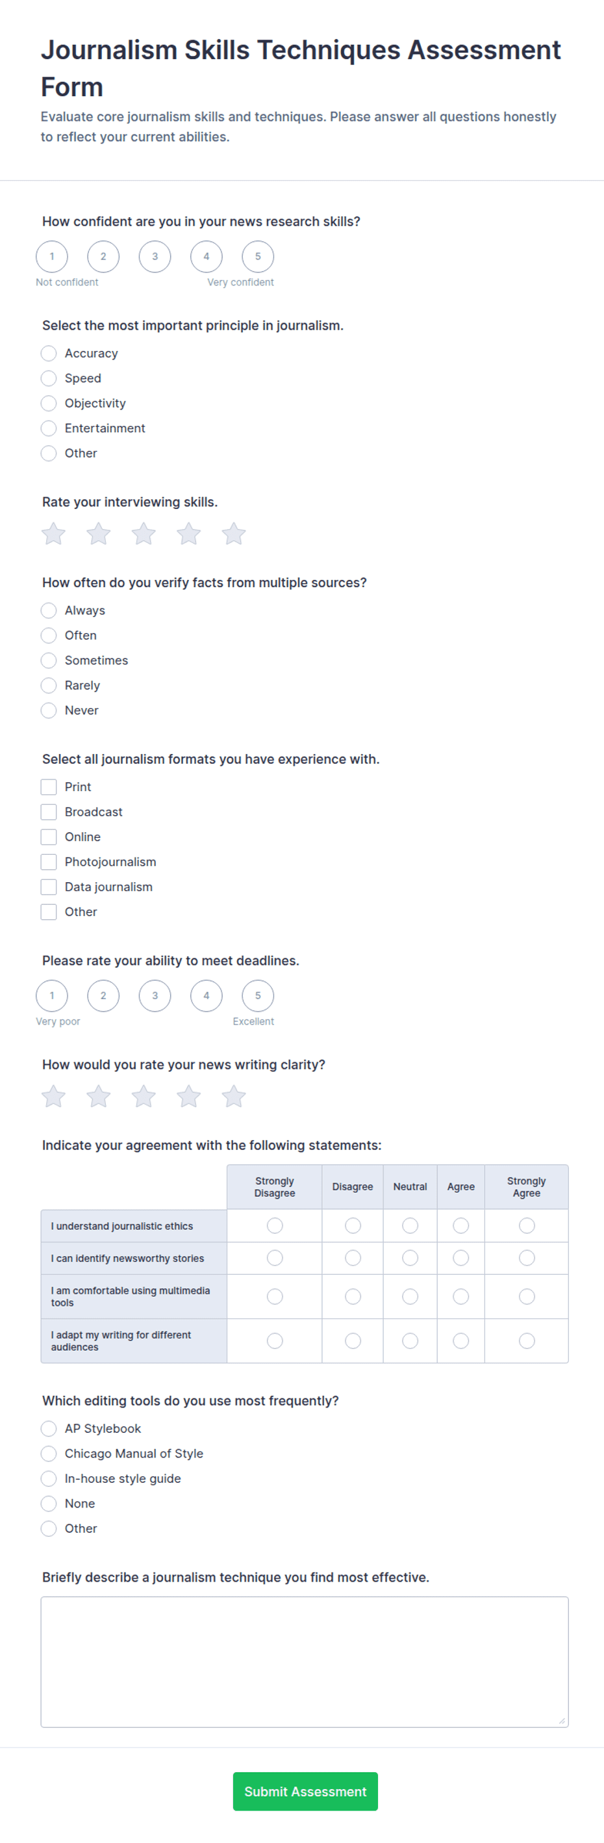This screenshot has width=604, height=1843.
Task: Select rating 3 for meeting deadlines
Action: coord(155,995)
